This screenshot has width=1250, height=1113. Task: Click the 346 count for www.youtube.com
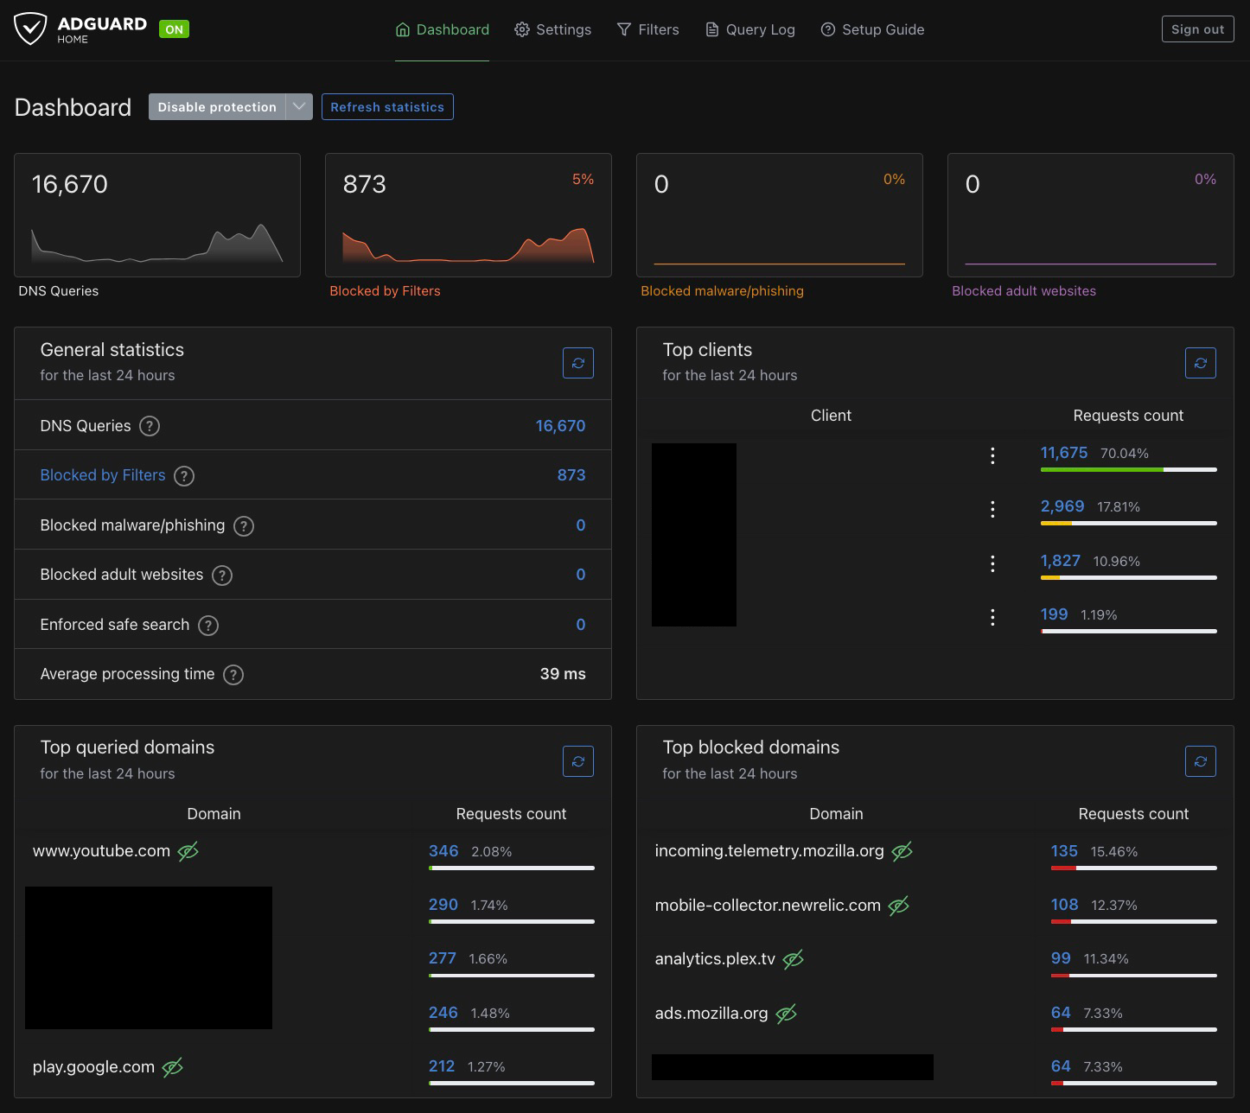443,851
